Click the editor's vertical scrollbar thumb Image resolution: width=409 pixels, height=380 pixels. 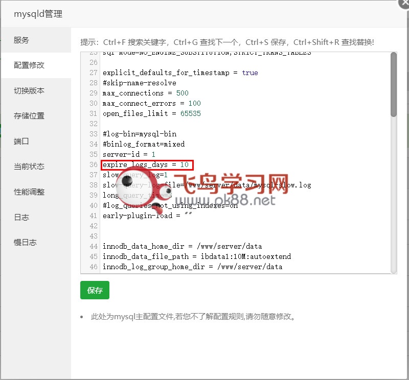click(x=393, y=84)
